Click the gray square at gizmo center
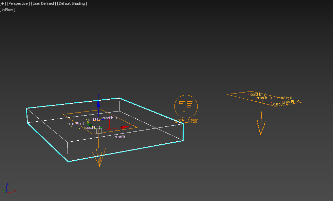The width and height of the screenshot is (333, 201). pyautogui.click(x=99, y=130)
